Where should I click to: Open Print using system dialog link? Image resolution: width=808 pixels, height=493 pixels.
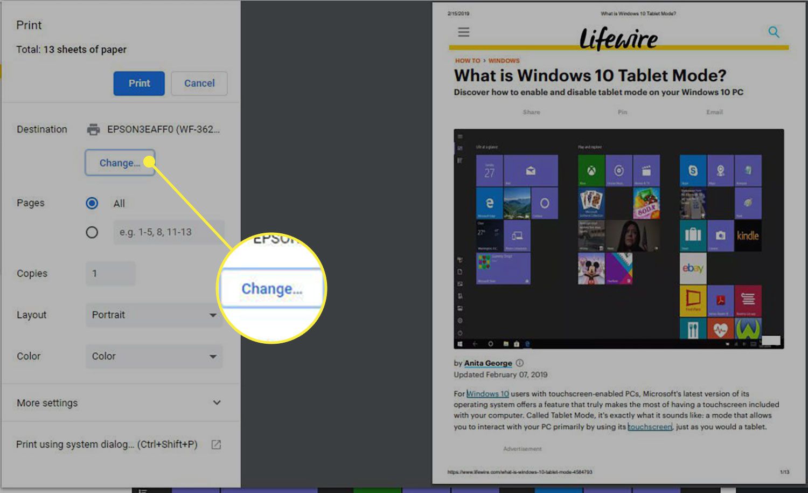click(x=107, y=445)
